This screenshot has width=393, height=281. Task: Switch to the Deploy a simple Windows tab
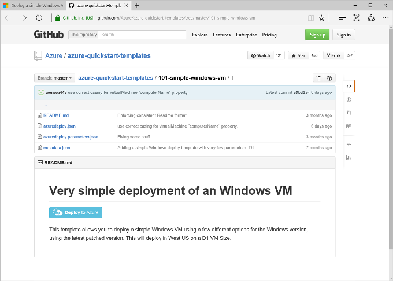[x=34, y=5]
